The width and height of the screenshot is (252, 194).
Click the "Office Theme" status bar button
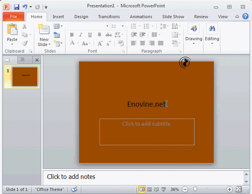[50, 189]
